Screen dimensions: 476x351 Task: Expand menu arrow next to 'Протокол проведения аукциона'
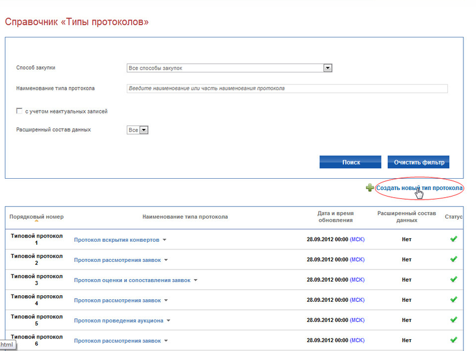click(168, 321)
